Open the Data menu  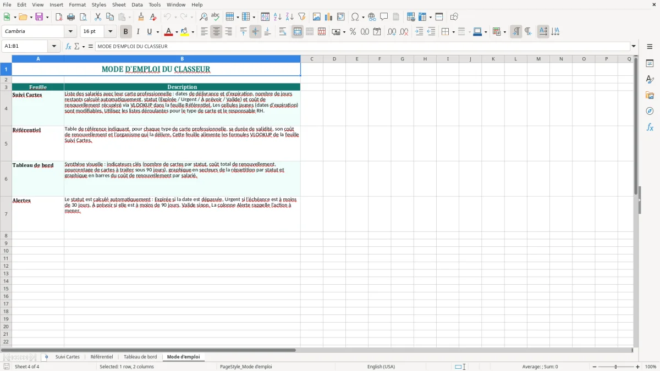(137, 4)
